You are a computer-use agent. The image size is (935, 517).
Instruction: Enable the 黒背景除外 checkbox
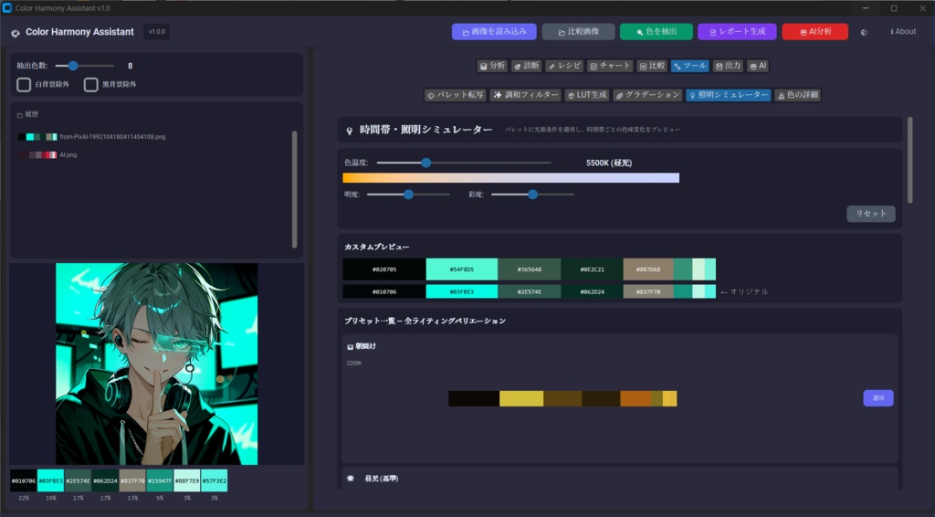click(90, 85)
